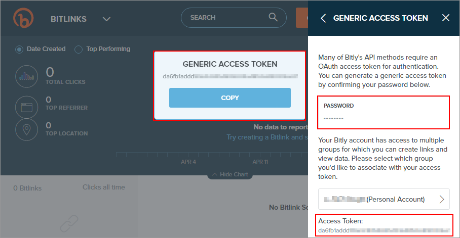
Task: Click the Try creating a Bitlink link
Action: tap(267, 137)
